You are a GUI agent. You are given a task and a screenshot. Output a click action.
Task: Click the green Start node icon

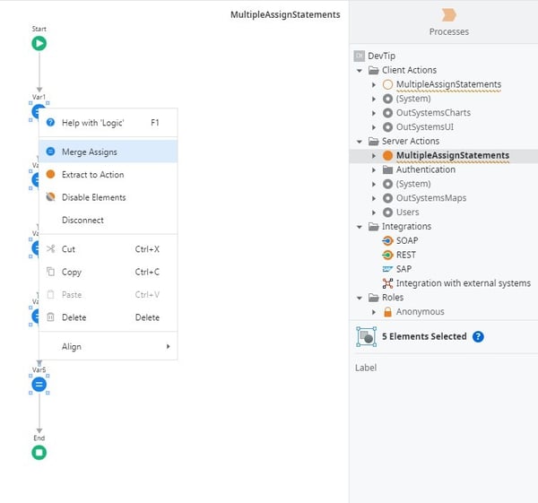pyautogui.click(x=39, y=43)
